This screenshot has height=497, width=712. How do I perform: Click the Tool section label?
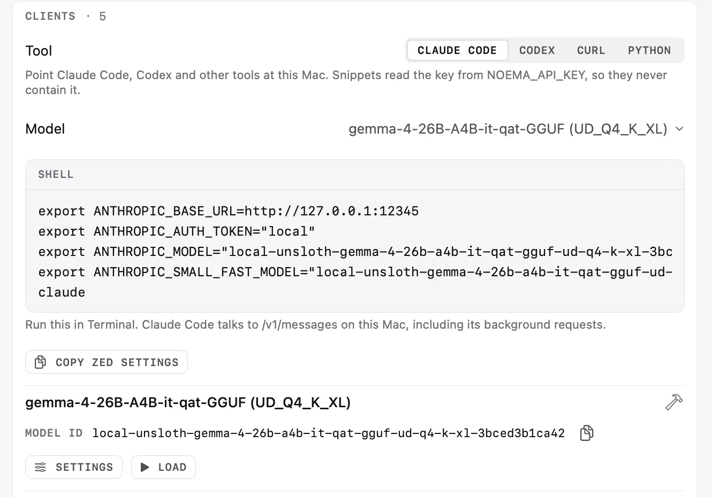point(39,51)
